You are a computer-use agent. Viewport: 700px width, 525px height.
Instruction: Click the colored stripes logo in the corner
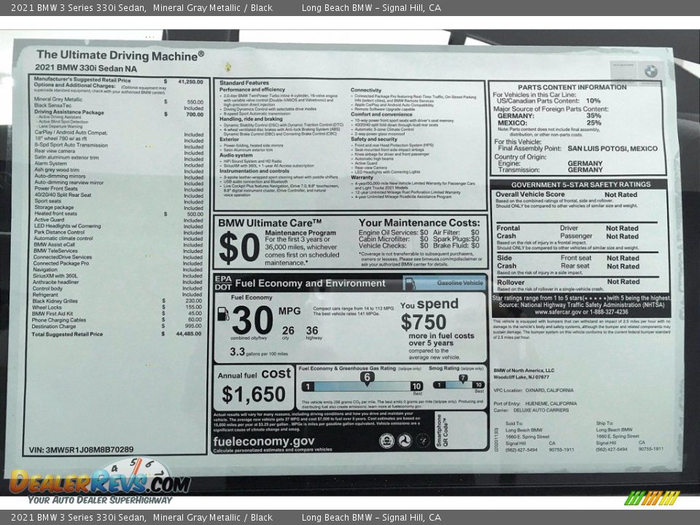651,497
